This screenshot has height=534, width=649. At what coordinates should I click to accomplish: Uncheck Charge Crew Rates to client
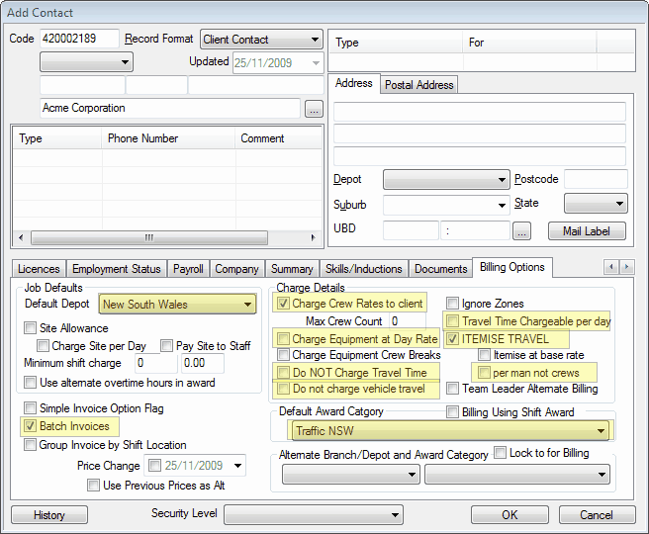click(284, 304)
